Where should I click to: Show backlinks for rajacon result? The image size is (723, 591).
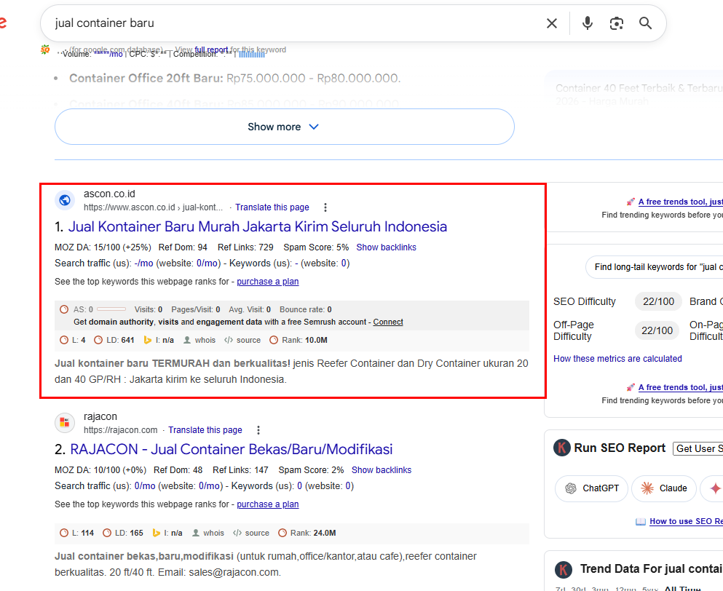pos(381,470)
